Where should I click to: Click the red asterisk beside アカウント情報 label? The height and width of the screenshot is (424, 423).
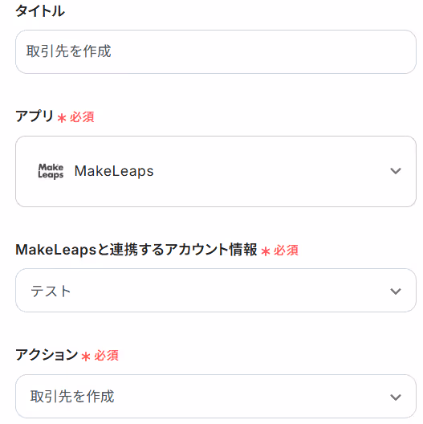pyautogui.click(x=266, y=251)
